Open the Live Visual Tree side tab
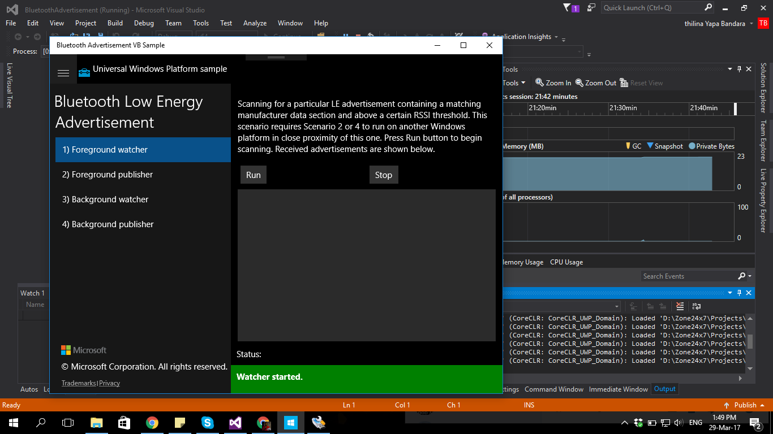The image size is (773, 434). tap(9, 85)
